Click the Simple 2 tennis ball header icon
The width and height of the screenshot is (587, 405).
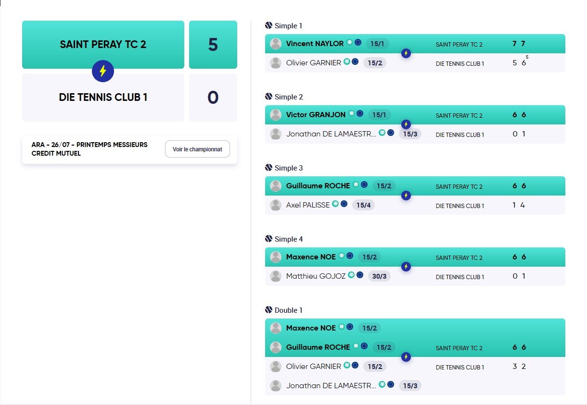[x=268, y=97]
